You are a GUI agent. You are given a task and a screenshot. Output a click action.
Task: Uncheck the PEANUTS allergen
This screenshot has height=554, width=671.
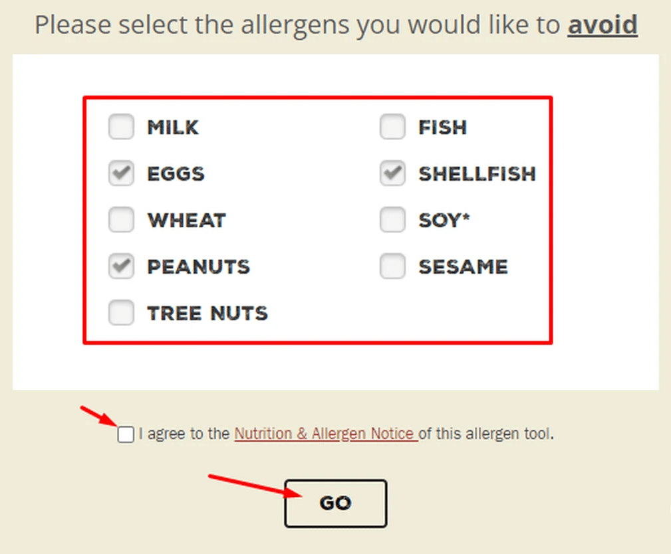pos(121,266)
